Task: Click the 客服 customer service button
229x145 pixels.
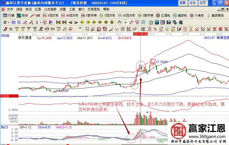Action: click(x=182, y=3)
